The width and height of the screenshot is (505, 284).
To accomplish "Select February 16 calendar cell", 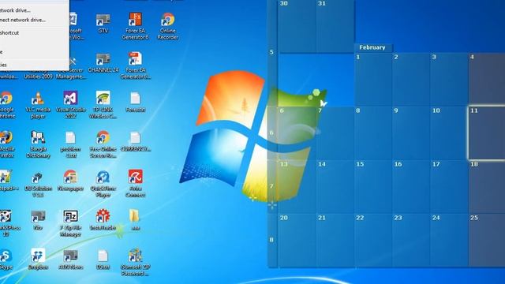I will [411, 186].
